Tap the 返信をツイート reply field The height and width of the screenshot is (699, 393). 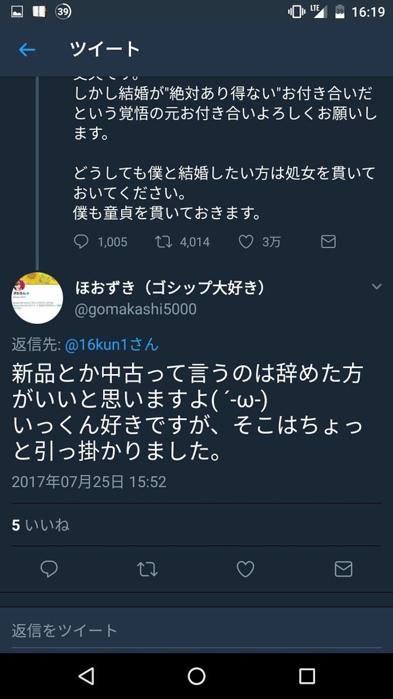[196, 630]
